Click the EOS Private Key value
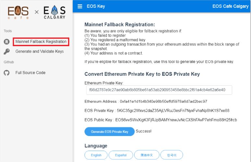 [173, 111]
